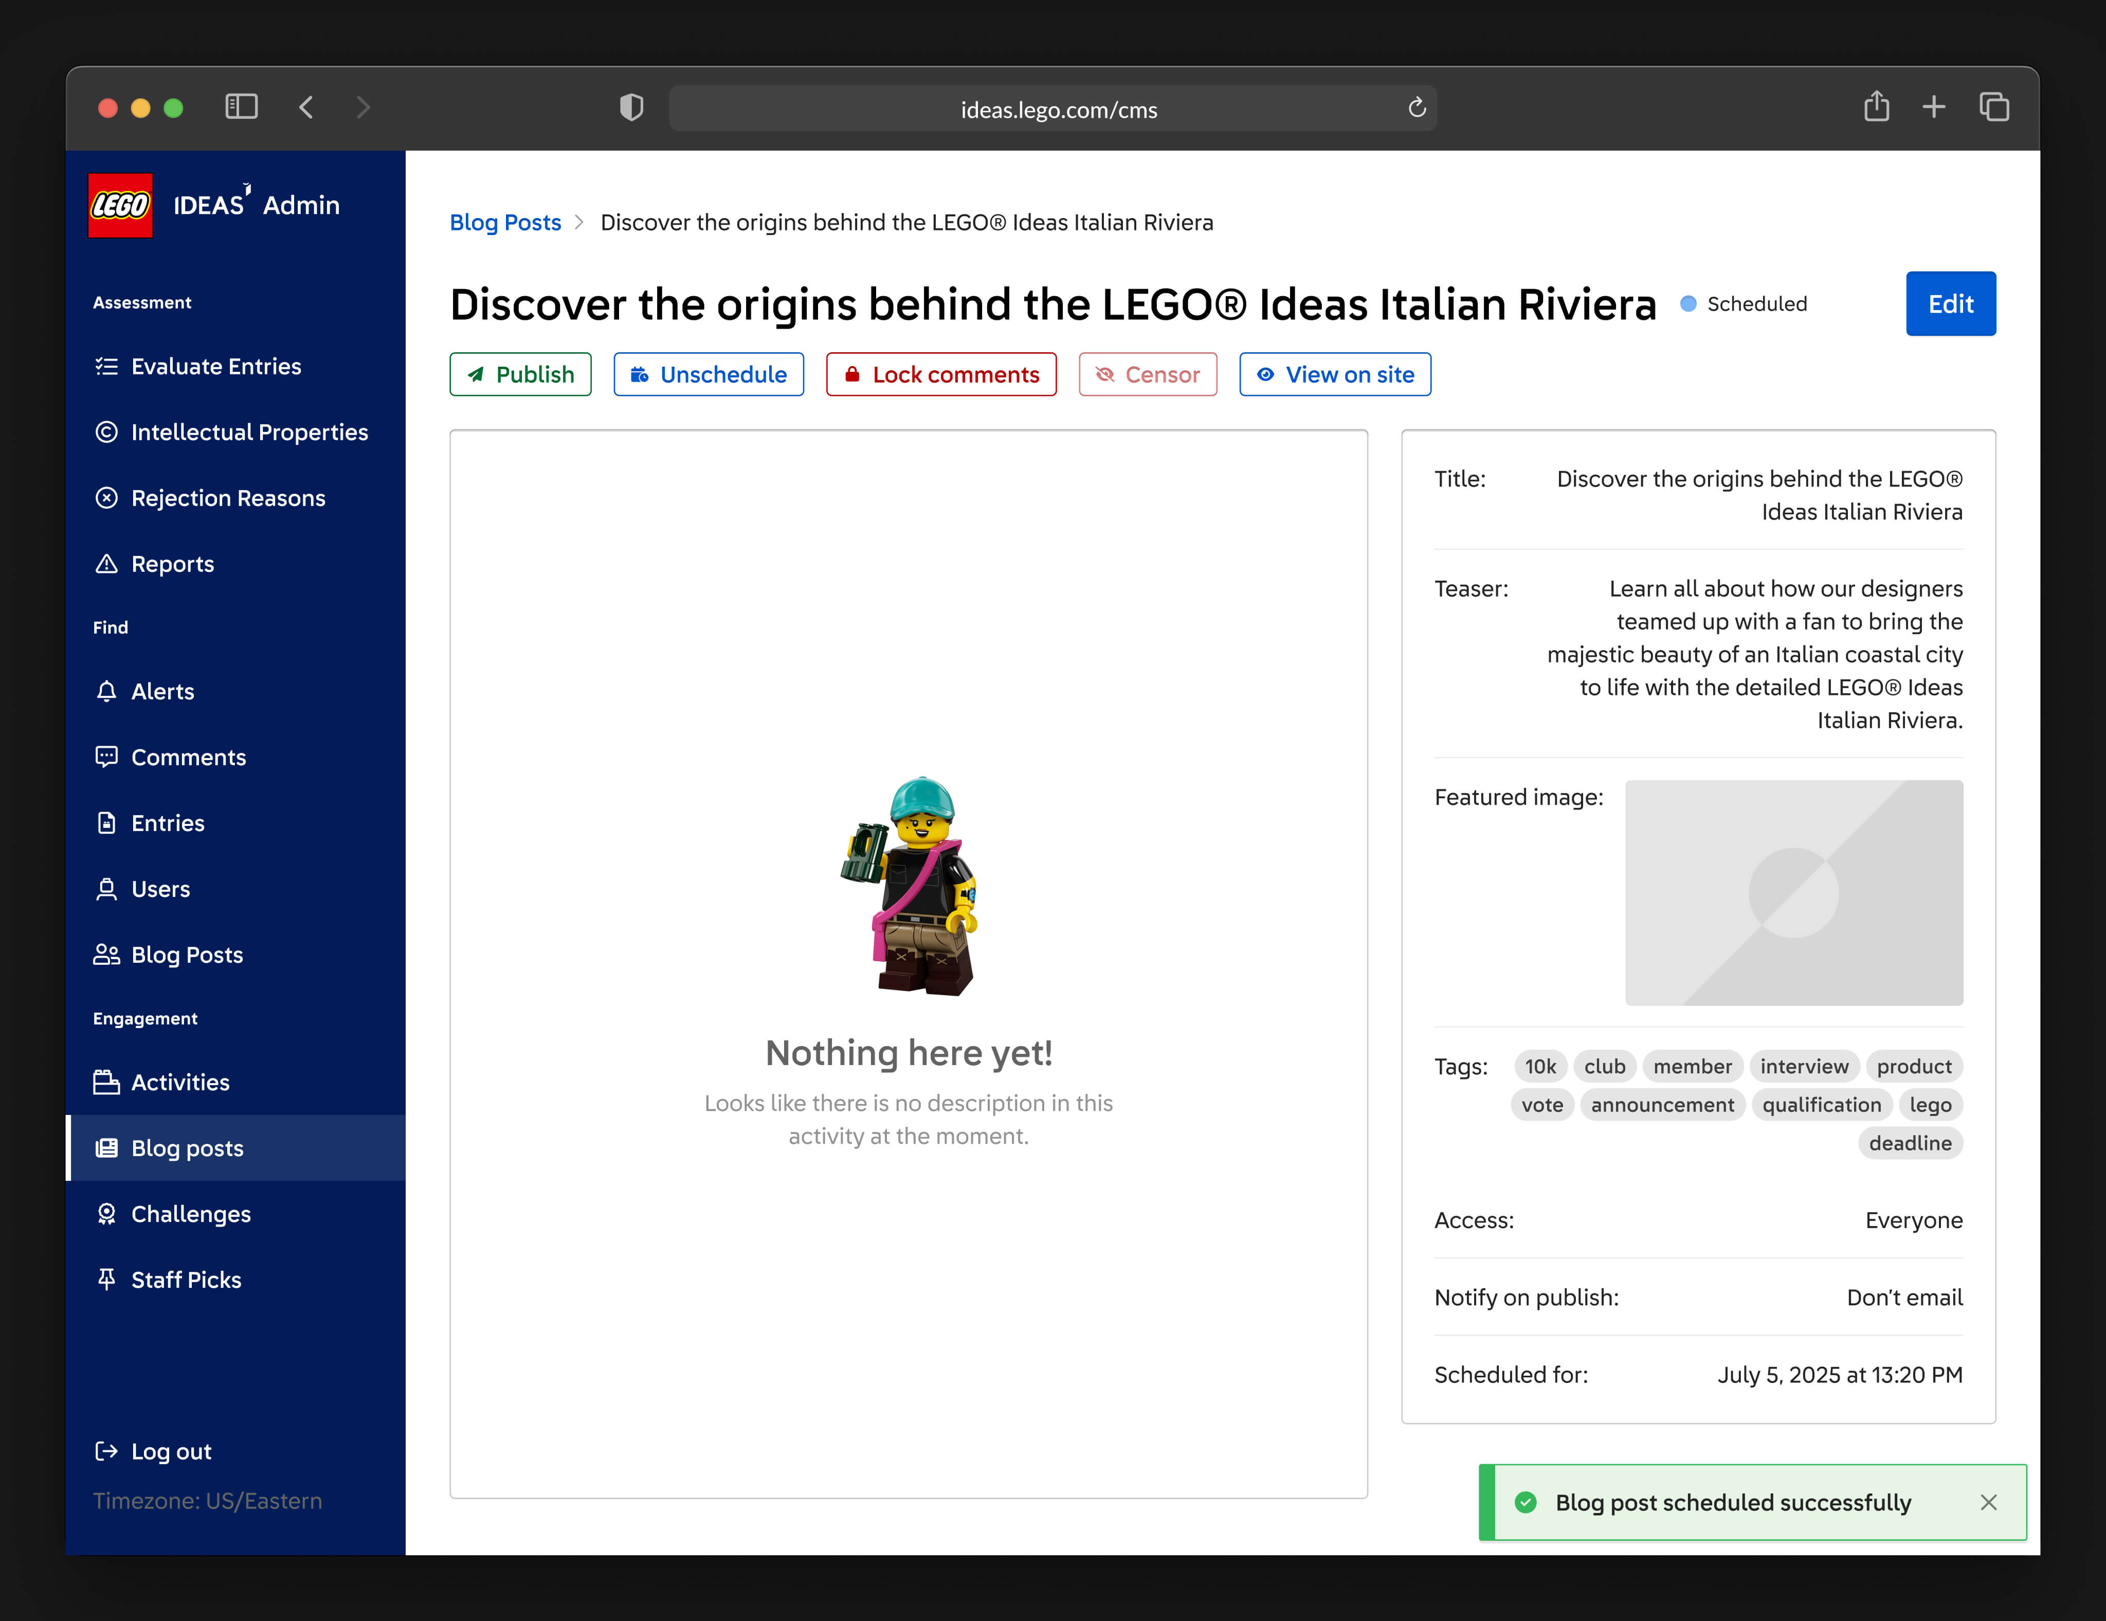Click the Entries document icon

[107, 822]
